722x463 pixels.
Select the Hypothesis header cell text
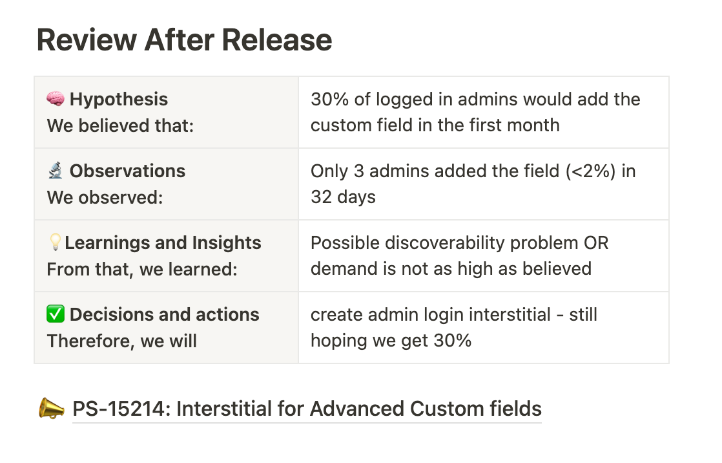pyautogui.click(x=118, y=99)
